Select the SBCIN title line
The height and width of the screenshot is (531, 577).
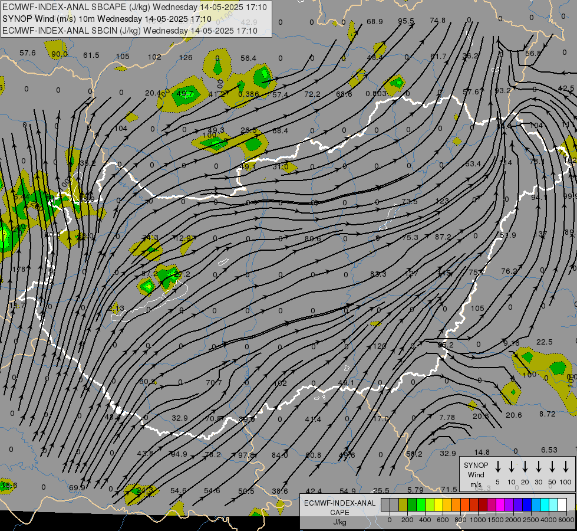[130, 31]
